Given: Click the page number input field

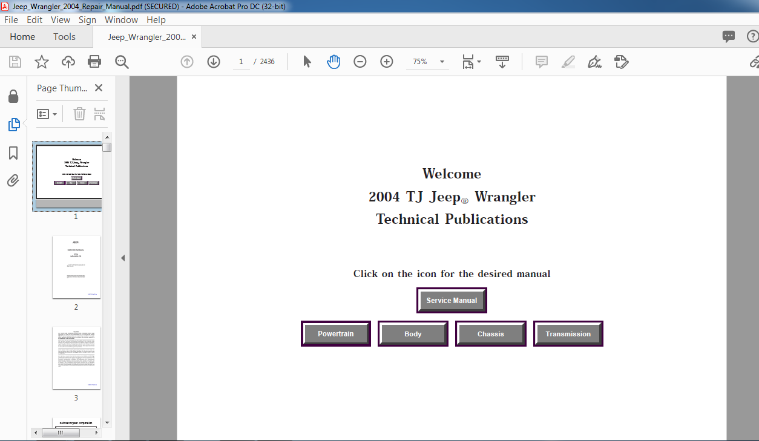Looking at the screenshot, I should pos(241,62).
